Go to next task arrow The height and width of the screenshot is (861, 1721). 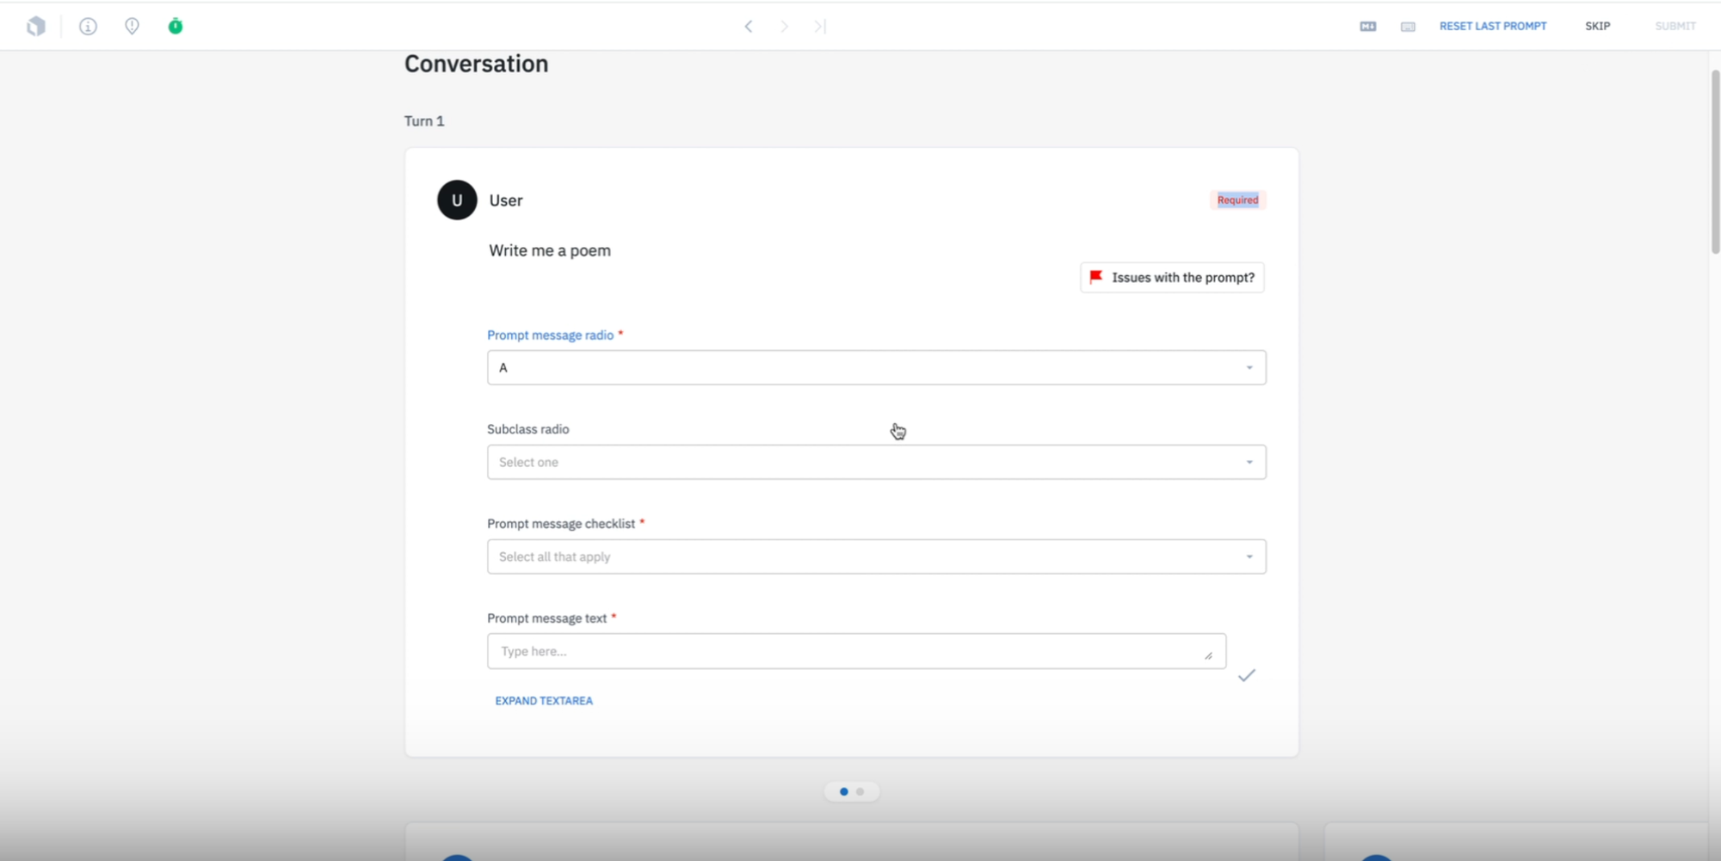pyautogui.click(x=784, y=27)
